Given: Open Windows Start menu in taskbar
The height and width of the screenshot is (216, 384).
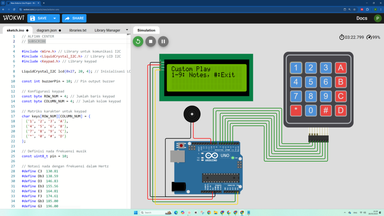Looking at the screenshot, I should [x=136, y=213].
